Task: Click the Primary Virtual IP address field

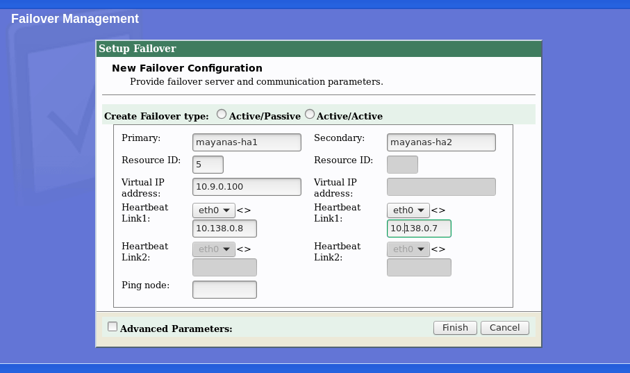Action: tap(247, 187)
